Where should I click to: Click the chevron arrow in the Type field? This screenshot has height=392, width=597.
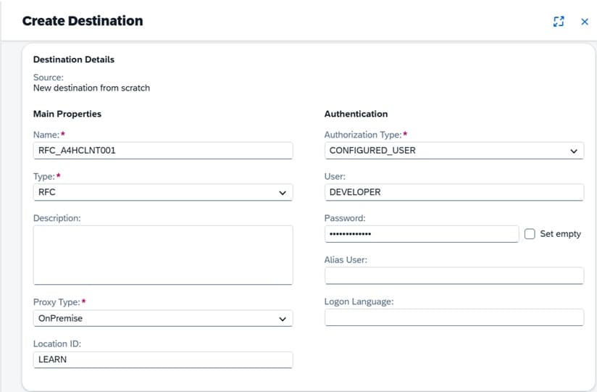[x=283, y=193]
